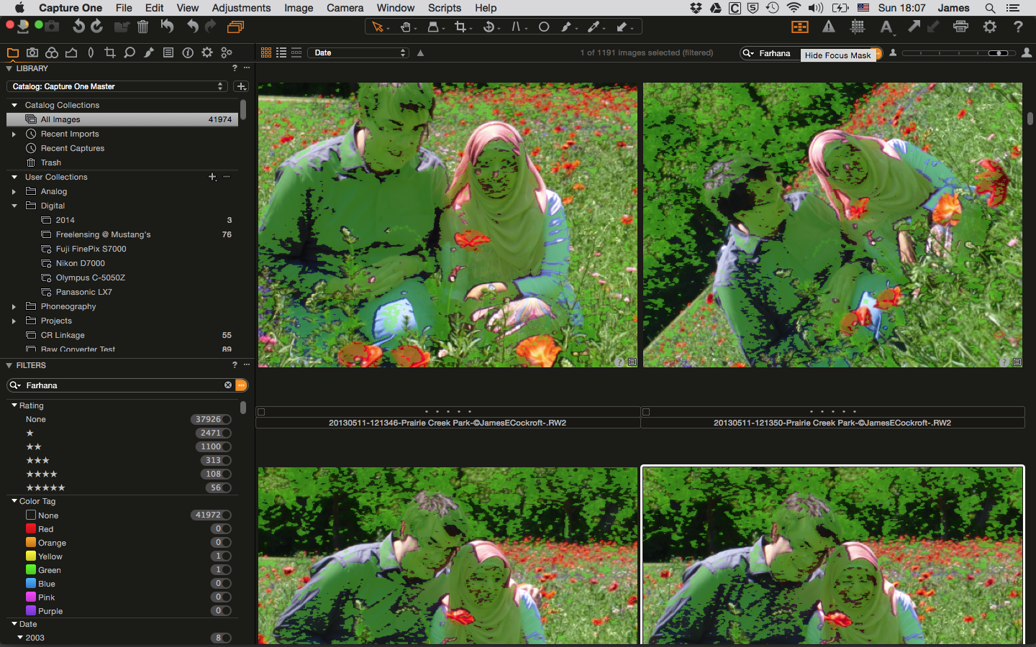Collapse the Catalog Collections section
Viewport: 1036px width, 647px height.
(14, 105)
